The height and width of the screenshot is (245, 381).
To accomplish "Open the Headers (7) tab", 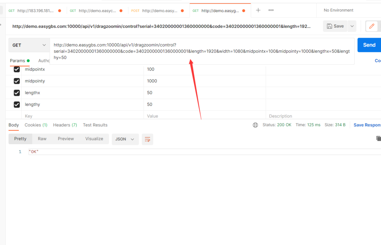I will click(x=65, y=125).
